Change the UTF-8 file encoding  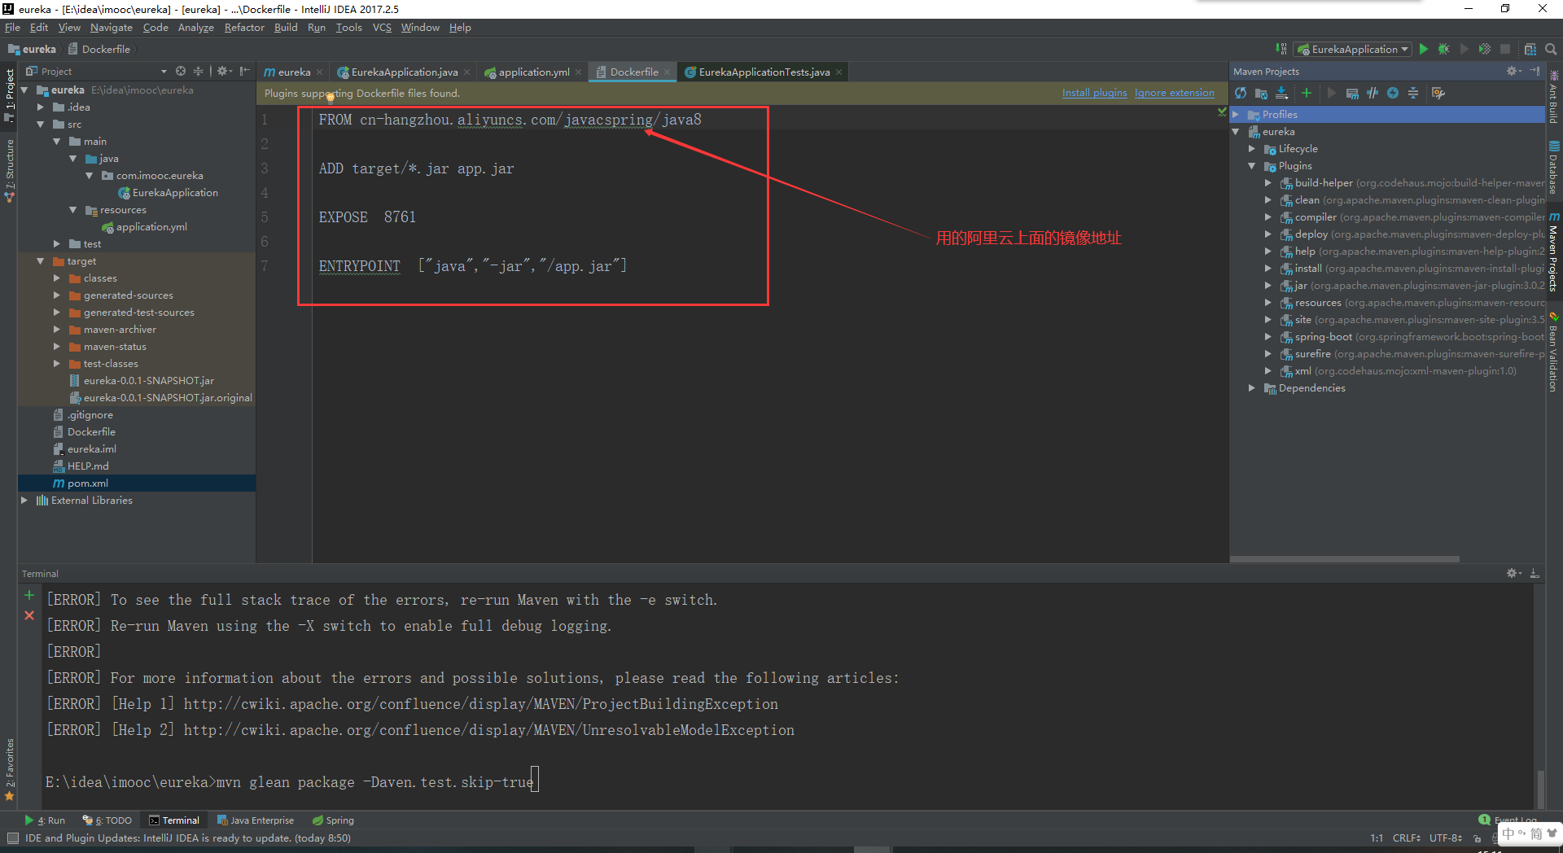tap(1445, 838)
